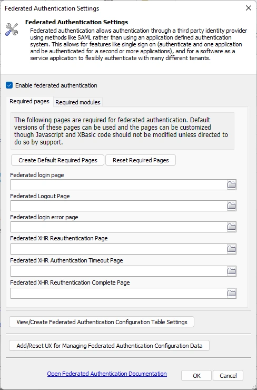Focus the Federated XHR Reauthentication Page field
This screenshot has height=390, width=257.
pos(119,249)
